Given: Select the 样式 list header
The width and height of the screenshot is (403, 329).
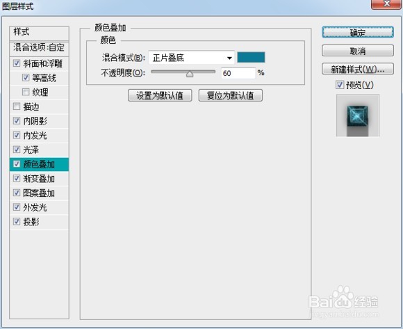Looking at the screenshot, I should (x=39, y=33).
